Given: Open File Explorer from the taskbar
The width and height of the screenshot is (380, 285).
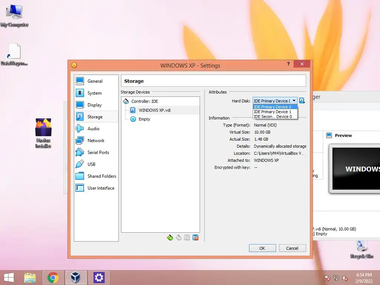Looking at the screenshot, I should click(x=30, y=278).
